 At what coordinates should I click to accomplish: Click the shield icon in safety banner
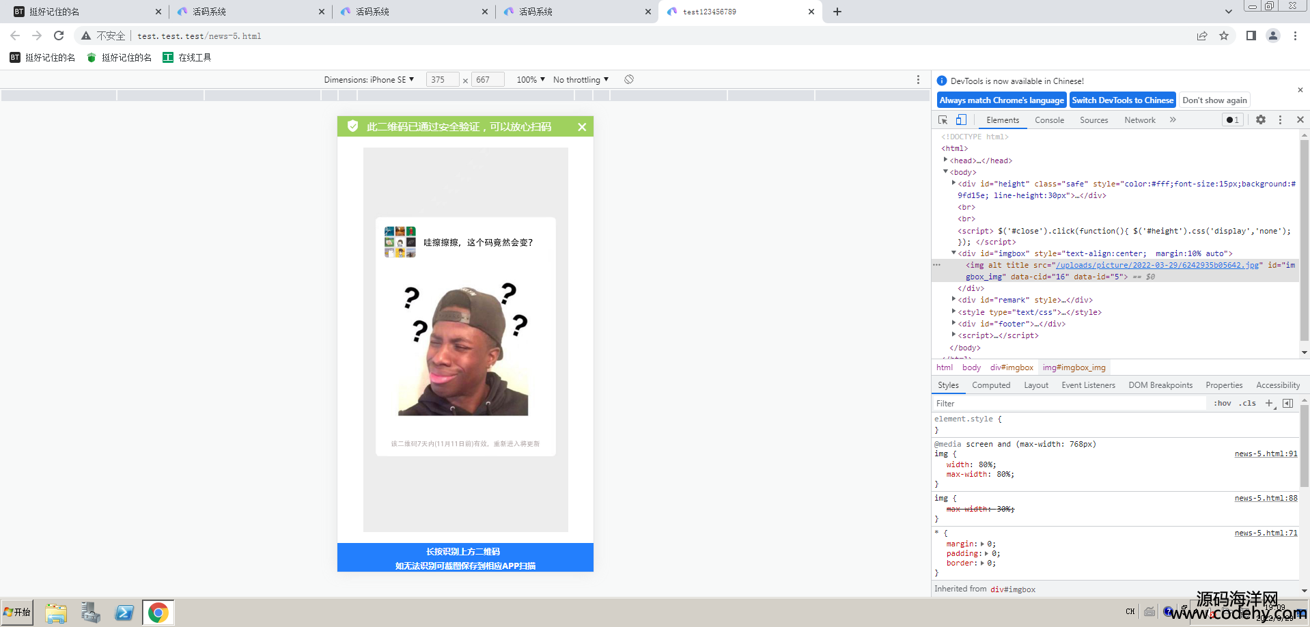tap(352, 126)
